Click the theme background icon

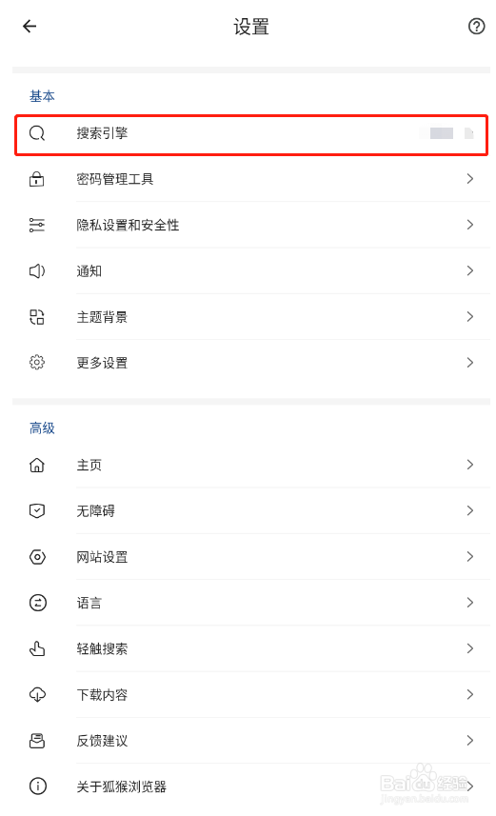coord(36,317)
